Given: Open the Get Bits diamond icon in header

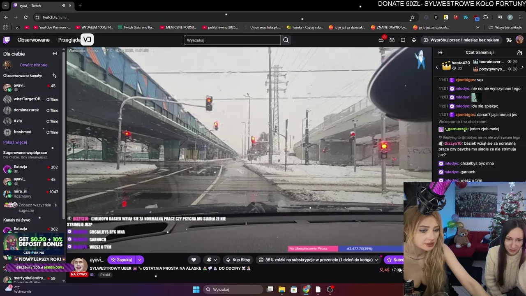Looking at the screenshot, I should 414,40.
